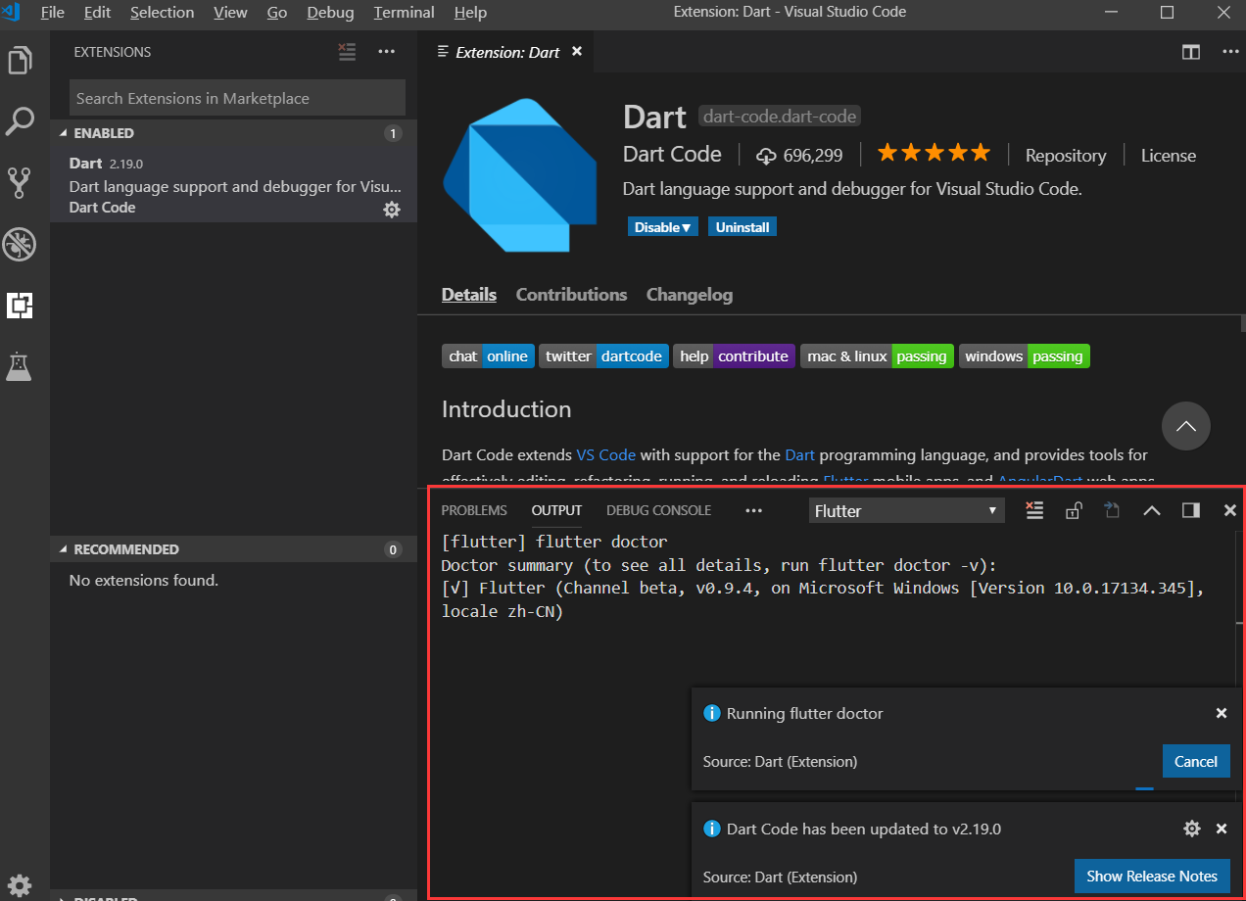This screenshot has width=1246, height=901.
Task: Toggle output scroll lock
Action: point(1074,510)
